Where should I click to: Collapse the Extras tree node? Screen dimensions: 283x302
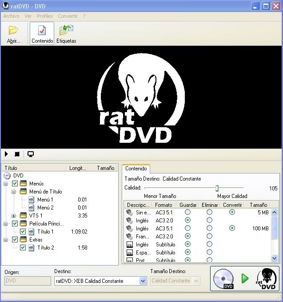tap(6, 240)
